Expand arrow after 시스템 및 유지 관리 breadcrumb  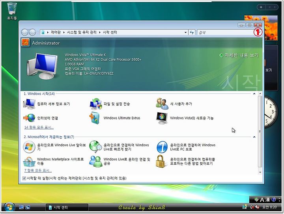(x=100, y=32)
